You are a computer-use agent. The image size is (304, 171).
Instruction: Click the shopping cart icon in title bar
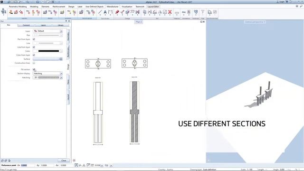tap(287, 2)
